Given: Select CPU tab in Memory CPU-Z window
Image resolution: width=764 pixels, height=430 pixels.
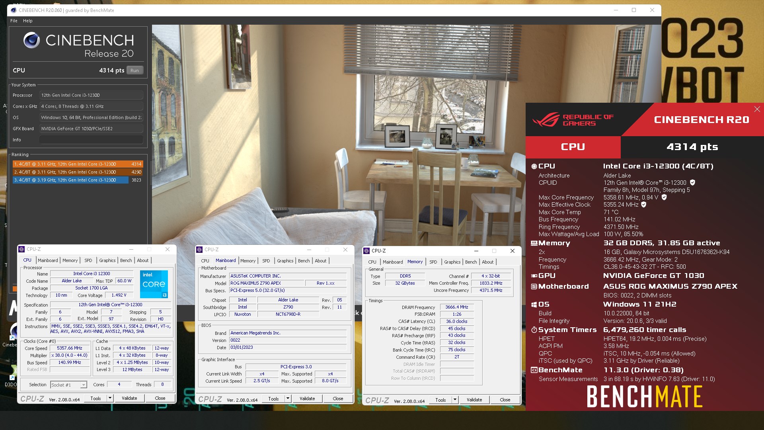Looking at the screenshot, I should pyautogui.click(x=372, y=262).
